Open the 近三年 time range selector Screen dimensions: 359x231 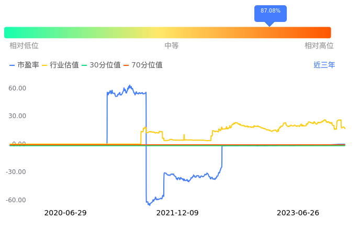pyautogui.click(x=324, y=65)
